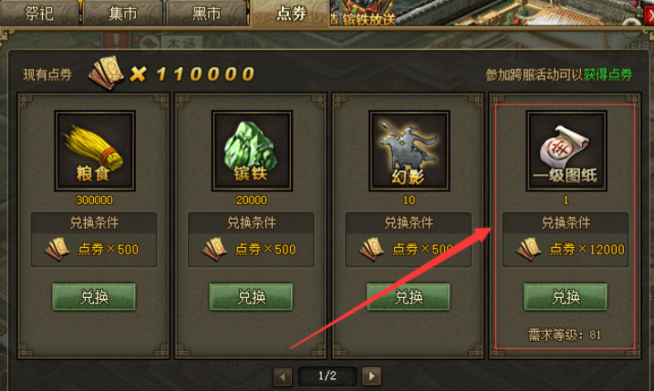Click the 现有点券 voucher cards icon
The width and height of the screenshot is (654, 391).
tap(107, 73)
